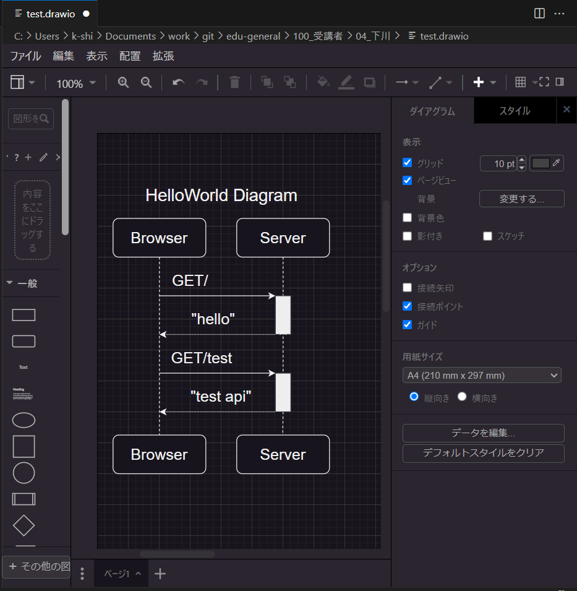Click the Undo icon in toolbar
Screen dimensions: 577x591
[179, 82]
